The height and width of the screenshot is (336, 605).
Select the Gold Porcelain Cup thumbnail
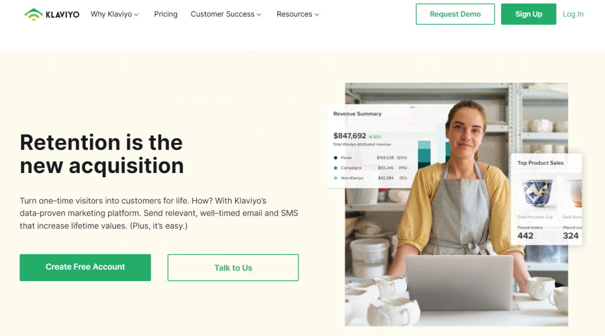click(x=537, y=193)
